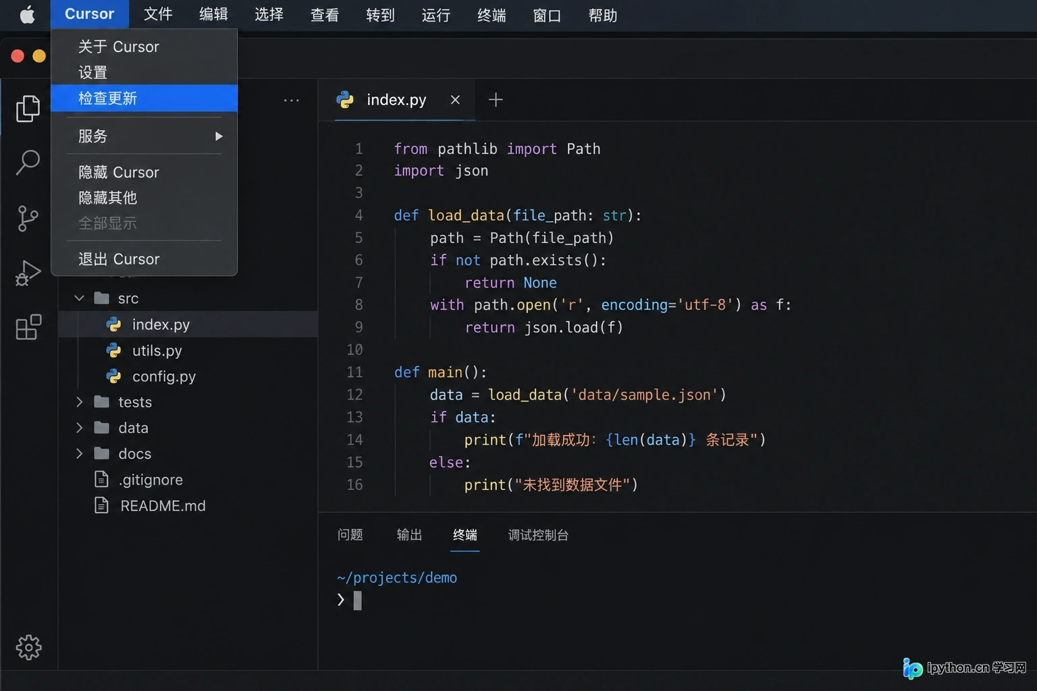Open the 帮助 menu in menu bar
Image resolution: width=1037 pixels, height=691 pixels.
pyautogui.click(x=603, y=15)
